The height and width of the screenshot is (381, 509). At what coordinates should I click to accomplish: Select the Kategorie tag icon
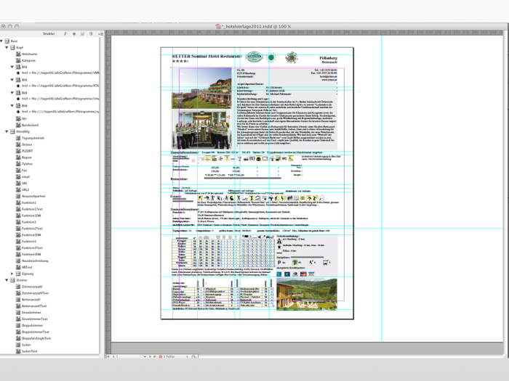point(18,60)
